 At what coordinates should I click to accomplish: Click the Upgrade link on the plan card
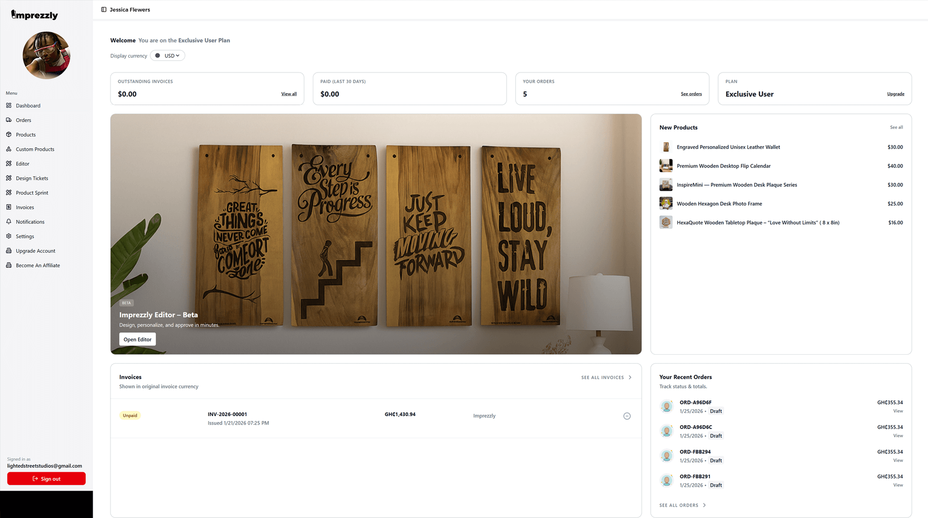point(896,93)
